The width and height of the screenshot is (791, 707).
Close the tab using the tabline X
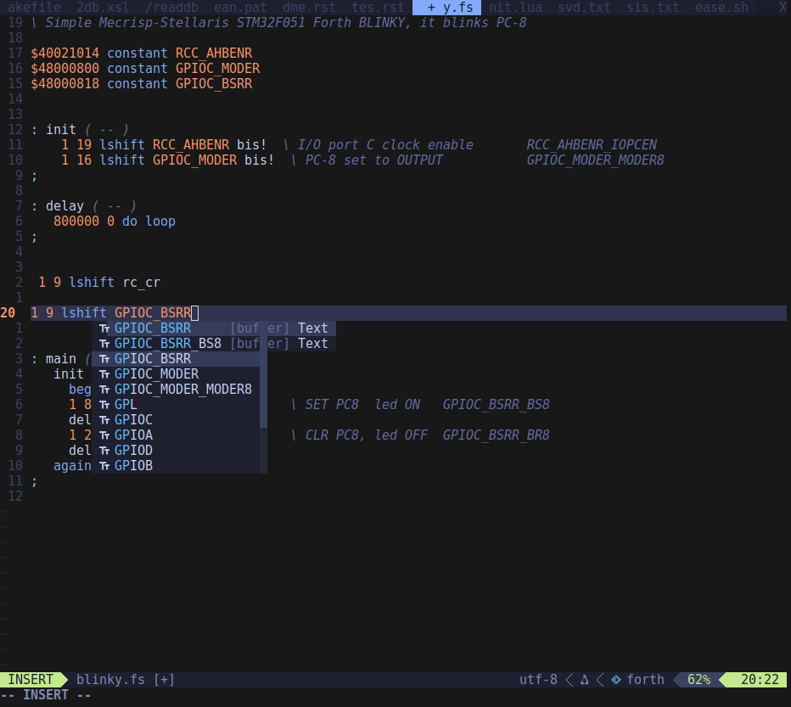point(783,8)
